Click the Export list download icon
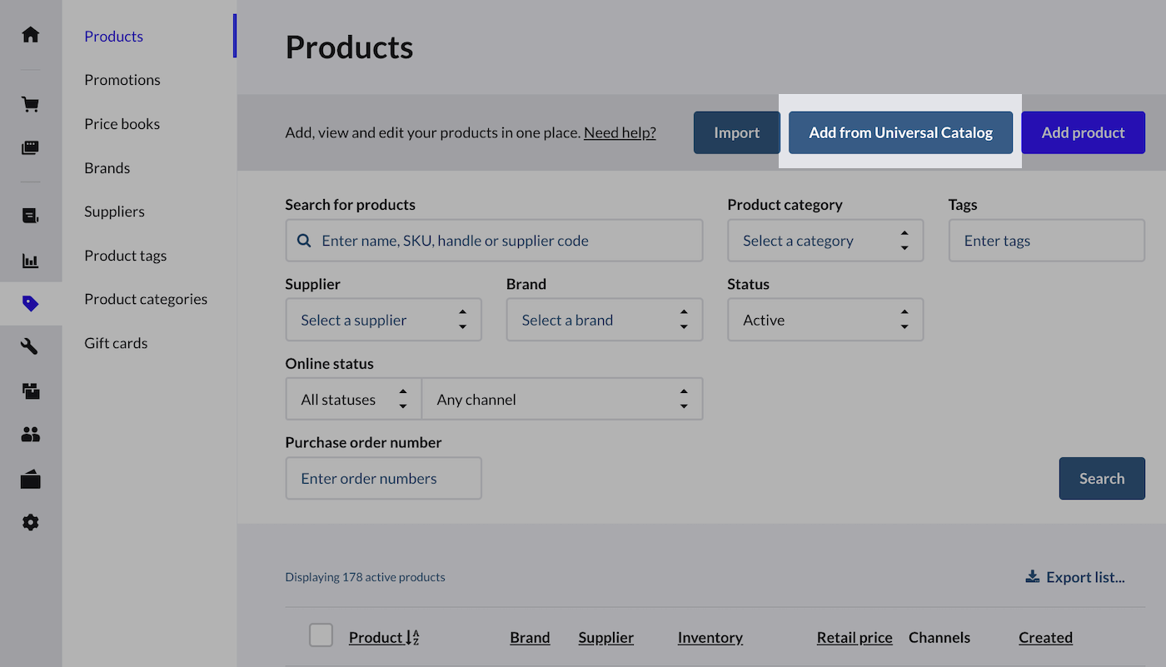This screenshot has height=667, width=1166. (1033, 577)
